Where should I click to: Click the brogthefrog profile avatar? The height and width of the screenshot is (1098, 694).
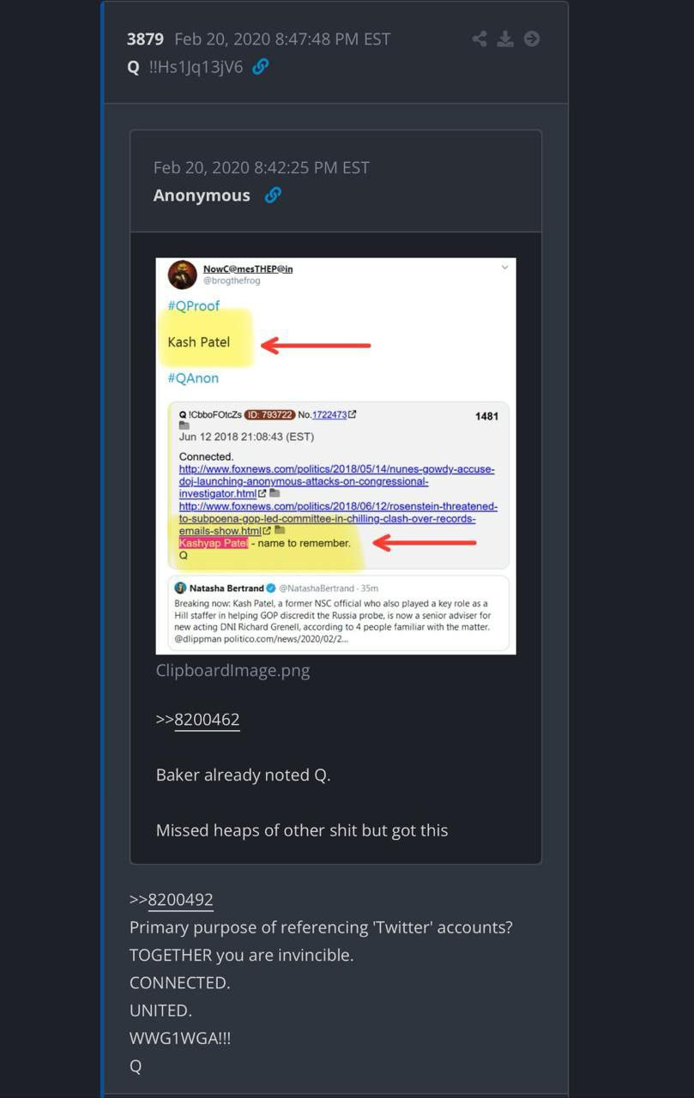(183, 274)
